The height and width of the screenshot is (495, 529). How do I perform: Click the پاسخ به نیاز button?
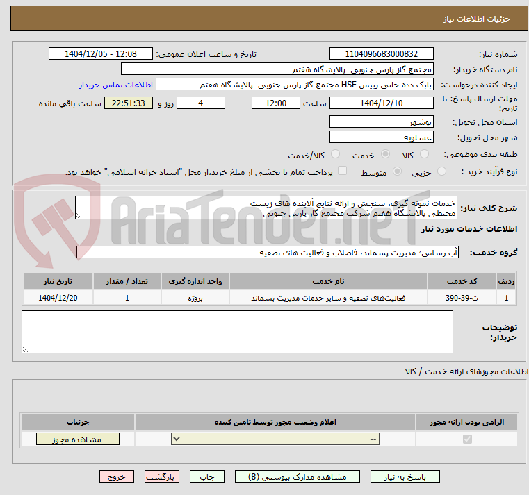point(405,476)
